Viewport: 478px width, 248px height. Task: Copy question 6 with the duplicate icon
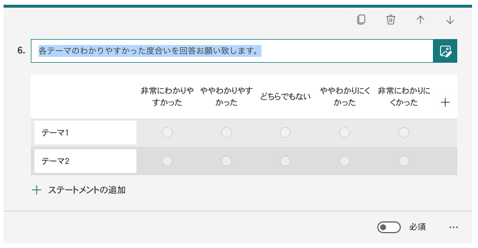tap(361, 20)
